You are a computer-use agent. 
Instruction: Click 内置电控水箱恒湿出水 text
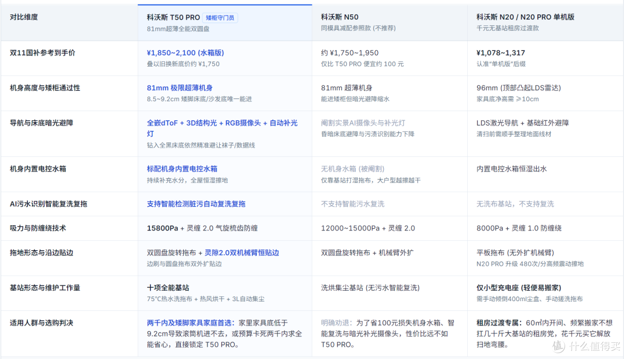[511, 168]
